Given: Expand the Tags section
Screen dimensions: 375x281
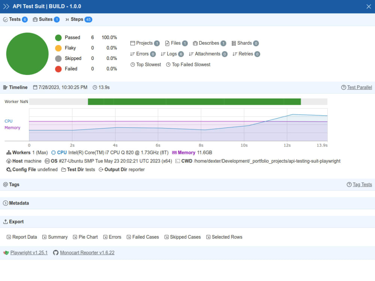Looking at the screenshot, I should [11, 184].
